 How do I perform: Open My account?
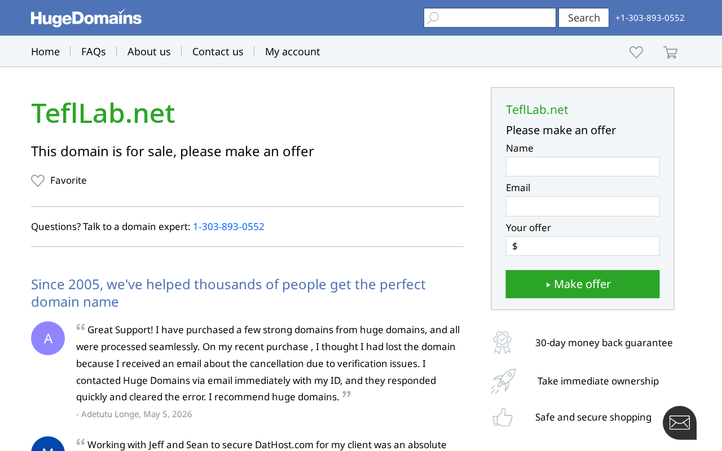click(x=292, y=51)
